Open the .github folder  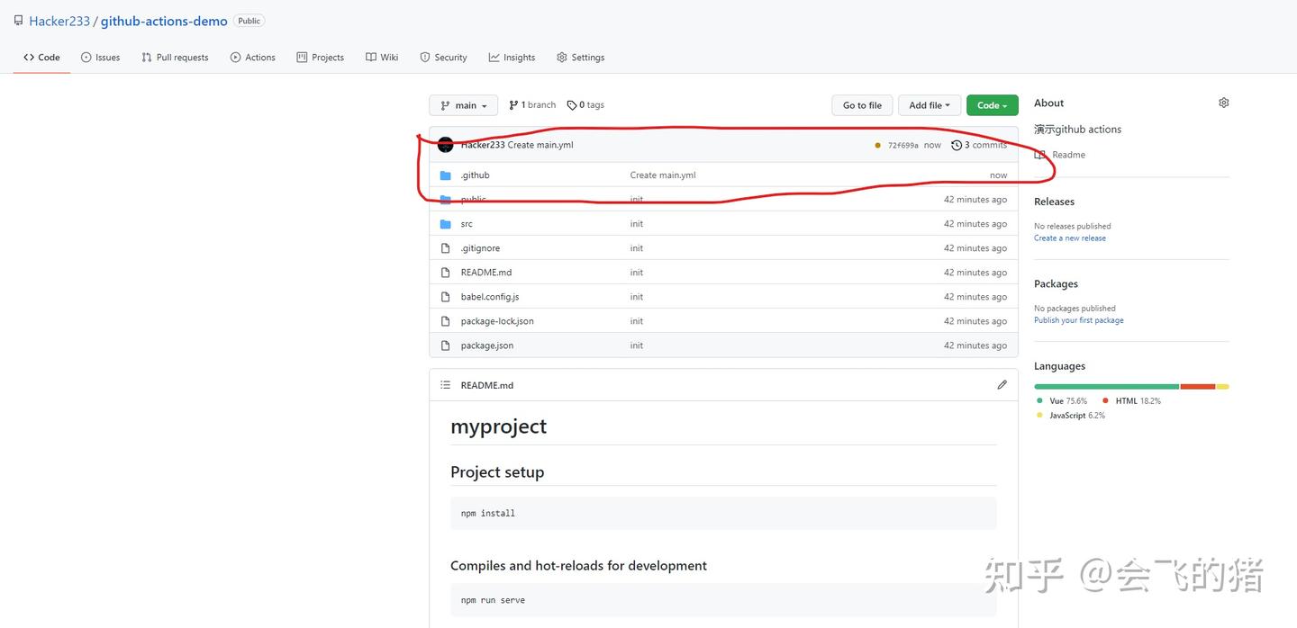[476, 175]
